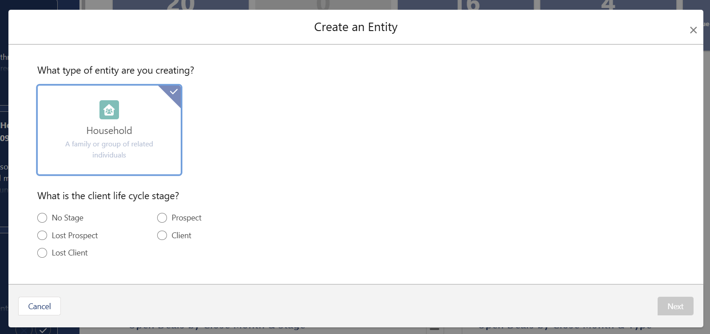Click the dimmed 16 metric tile
The height and width of the screenshot is (334, 710).
[x=468, y=5]
